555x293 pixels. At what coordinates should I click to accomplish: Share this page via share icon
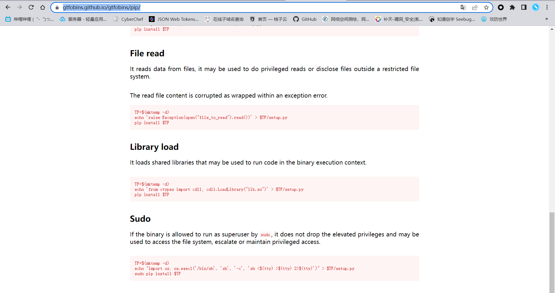point(475,8)
